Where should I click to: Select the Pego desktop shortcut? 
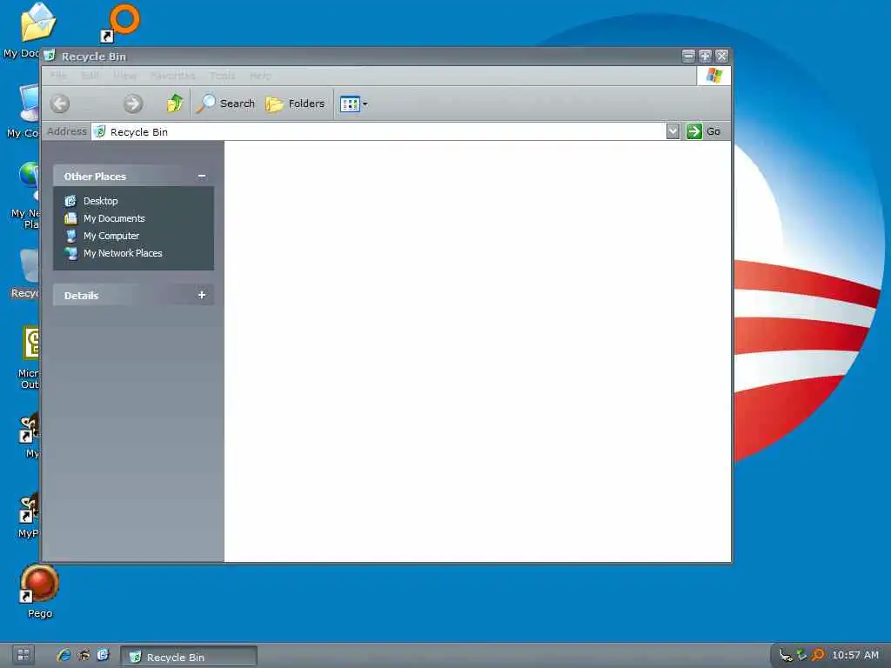tap(39, 591)
